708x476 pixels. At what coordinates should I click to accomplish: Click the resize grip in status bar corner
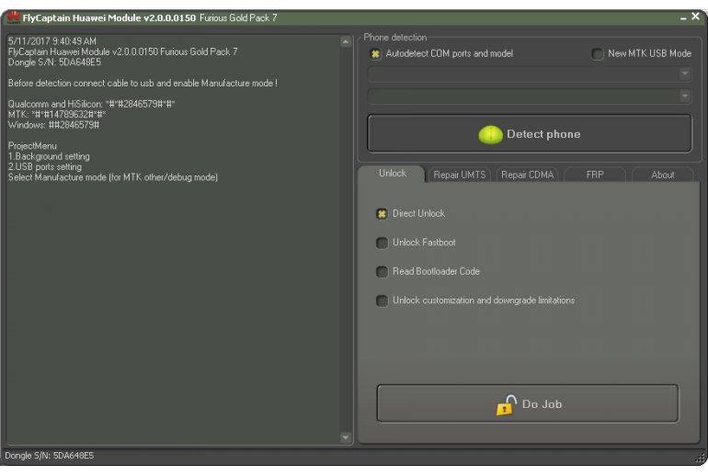[x=700, y=458]
